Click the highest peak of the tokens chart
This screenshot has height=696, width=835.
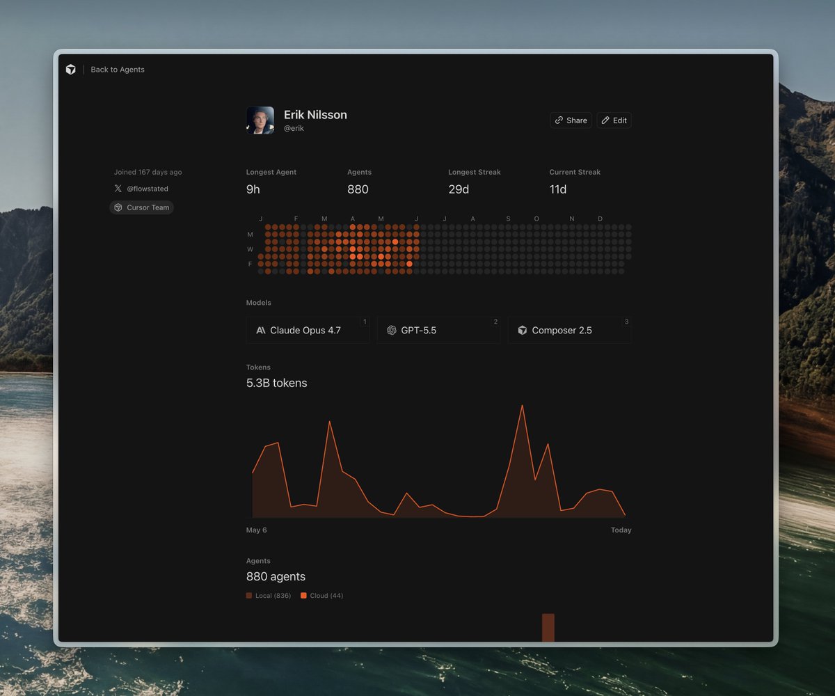[522, 406]
